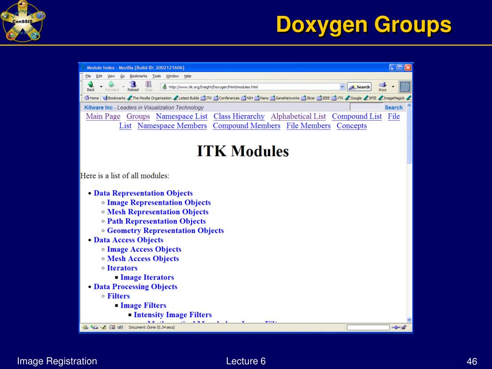This screenshot has width=492, height=369.
Task: Open the Latest Builds bookmark
Action: click(186, 98)
